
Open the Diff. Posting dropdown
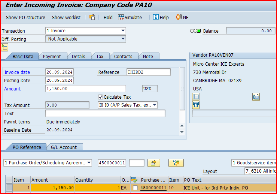coord(123,39)
